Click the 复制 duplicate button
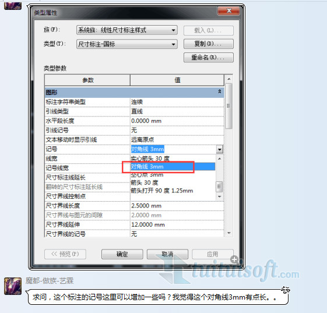 pyautogui.click(x=208, y=44)
